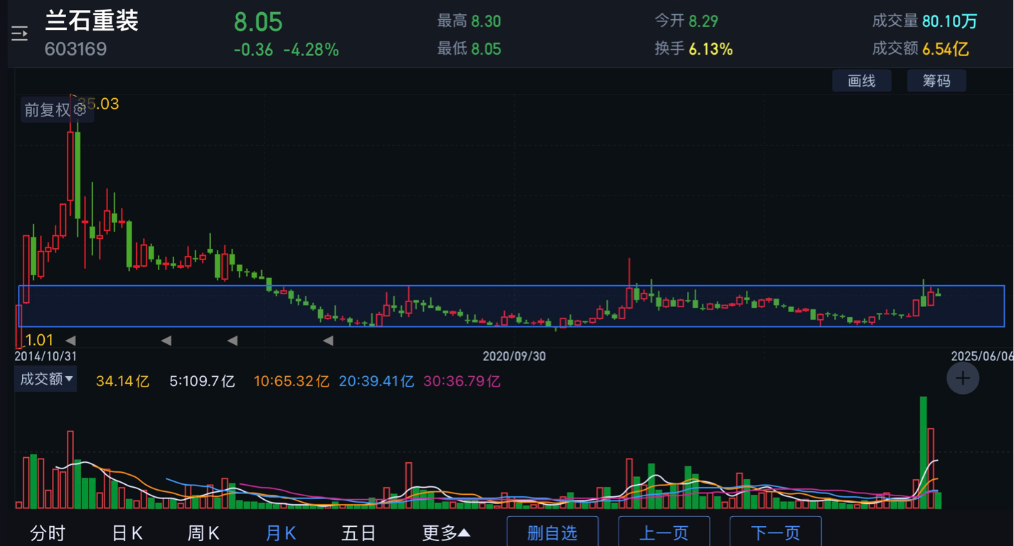Click the current price 8.05

coord(258,21)
